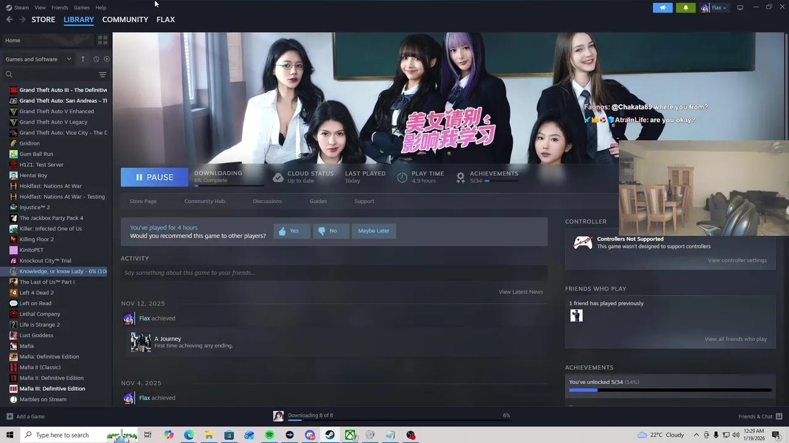Switch library to grid collections view
789x443 pixels.
(102, 40)
